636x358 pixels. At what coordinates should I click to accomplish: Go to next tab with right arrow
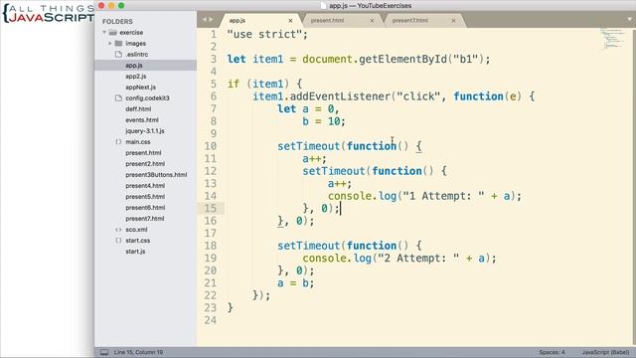(x=211, y=20)
